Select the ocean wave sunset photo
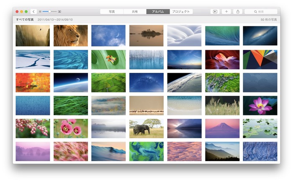The height and width of the screenshot is (182, 293). coord(108,151)
